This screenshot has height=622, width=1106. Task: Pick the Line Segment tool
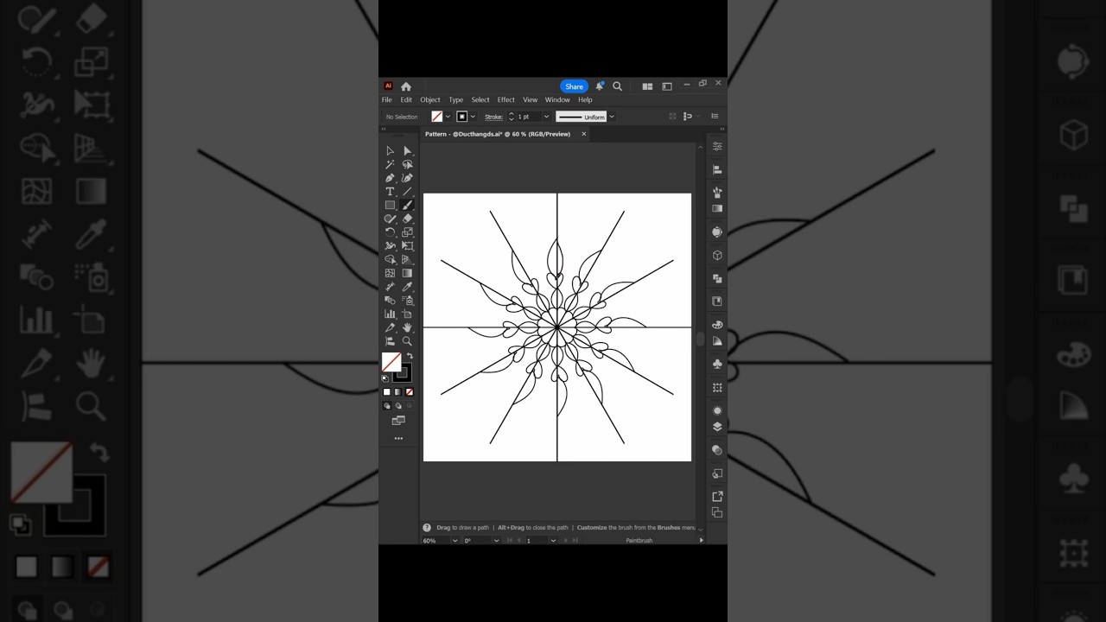pyautogui.click(x=407, y=192)
